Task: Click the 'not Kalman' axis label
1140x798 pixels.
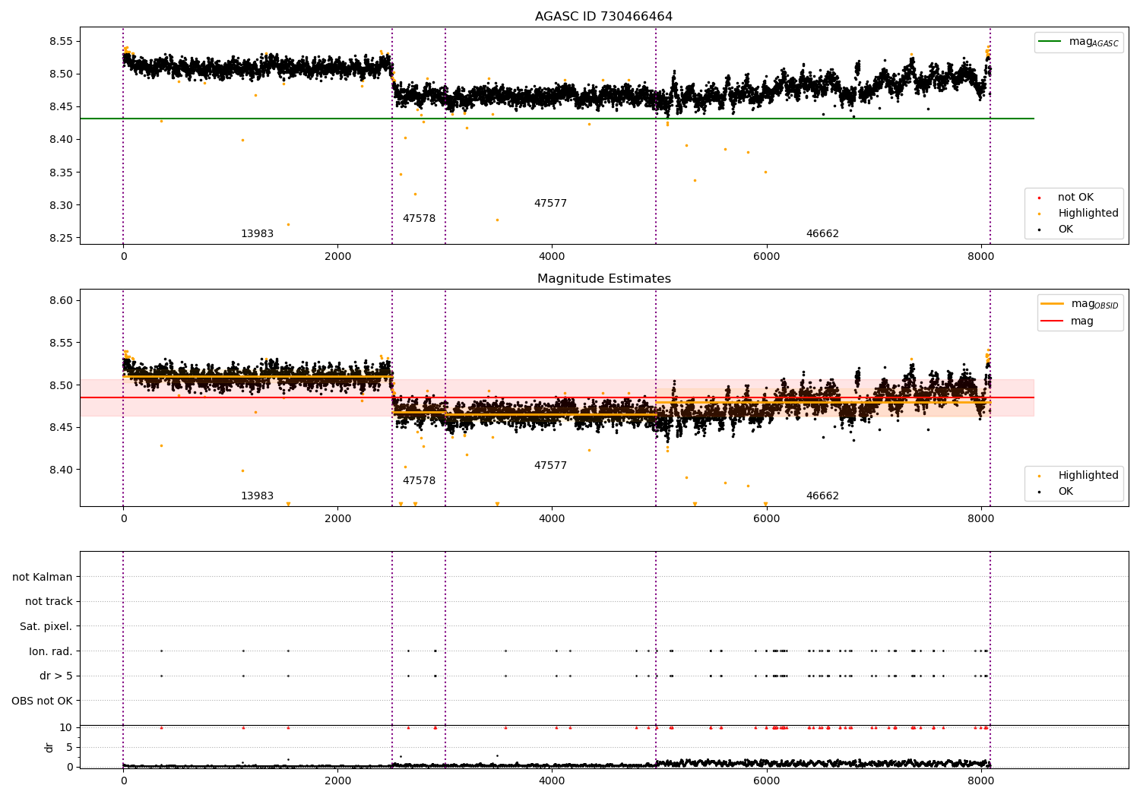Action: click(43, 578)
